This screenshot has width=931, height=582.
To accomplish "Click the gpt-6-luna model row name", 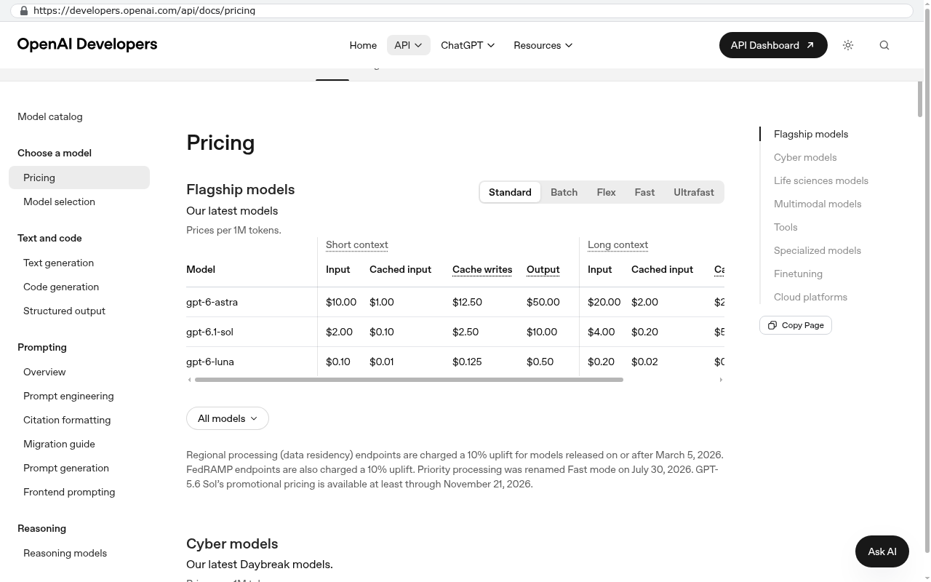I will (210, 362).
